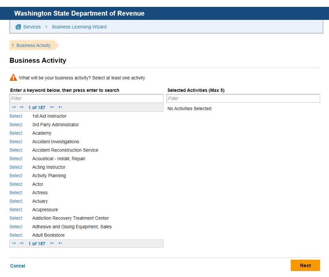This screenshot has height=277, width=329.
Task: Click the top '1 of 157' page indicator
Action: pos(37,107)
